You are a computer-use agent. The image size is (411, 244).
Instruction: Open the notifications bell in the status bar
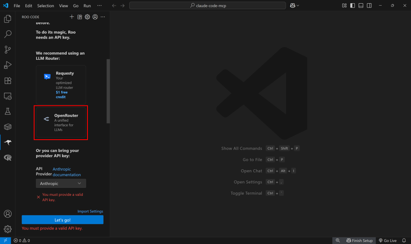(x=404, y=240)
